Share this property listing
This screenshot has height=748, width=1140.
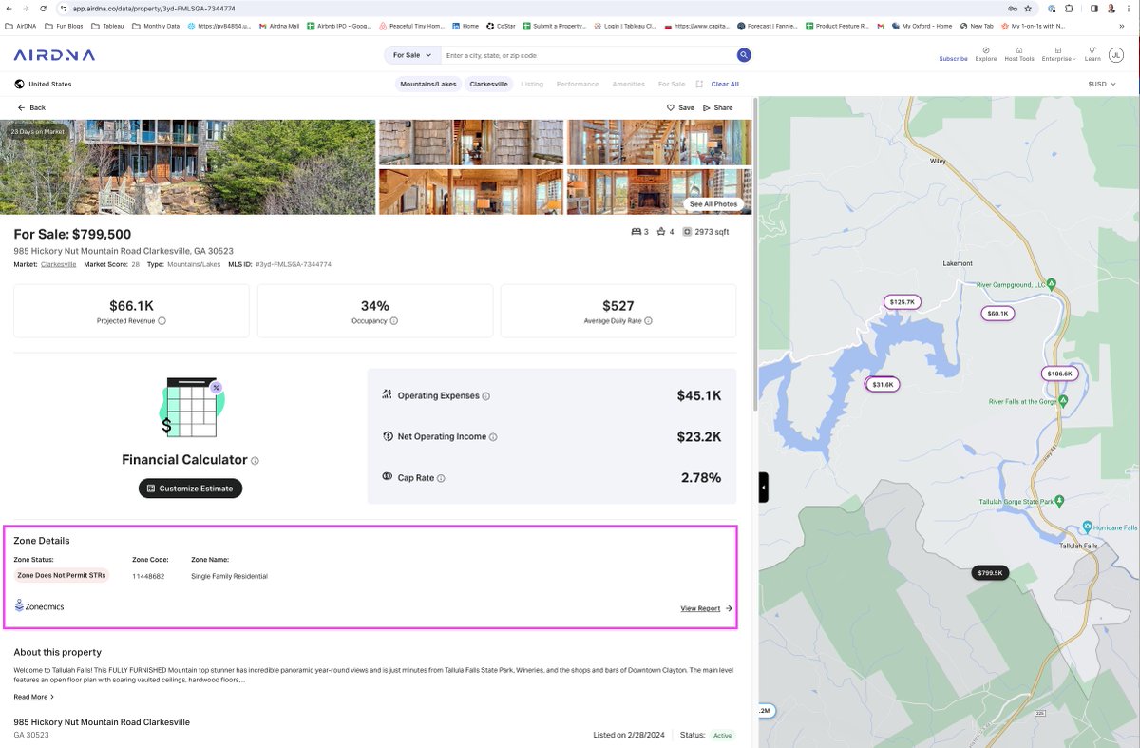718,107
